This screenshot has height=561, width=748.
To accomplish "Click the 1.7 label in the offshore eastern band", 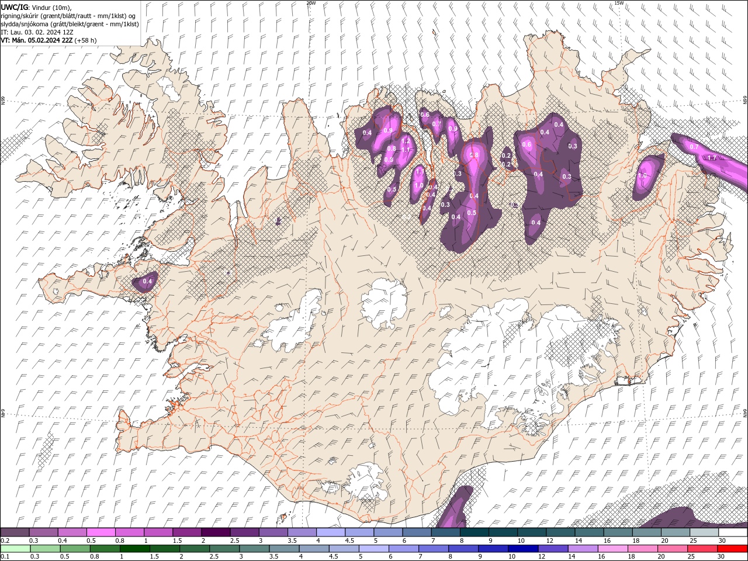I will pyautogui.click(x=712, y=158).
